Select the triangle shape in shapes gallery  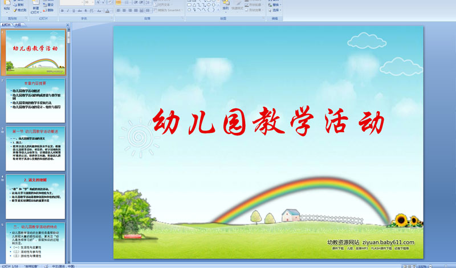click(194, 5)
